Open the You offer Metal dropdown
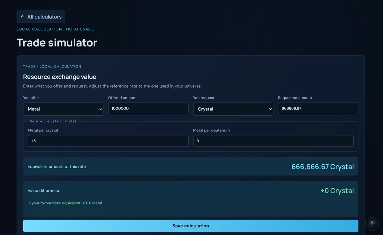Viewport: 383px width, 235px height. [63, 109]
